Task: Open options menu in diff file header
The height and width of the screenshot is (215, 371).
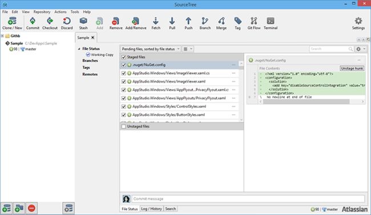Action: [359, 60]
